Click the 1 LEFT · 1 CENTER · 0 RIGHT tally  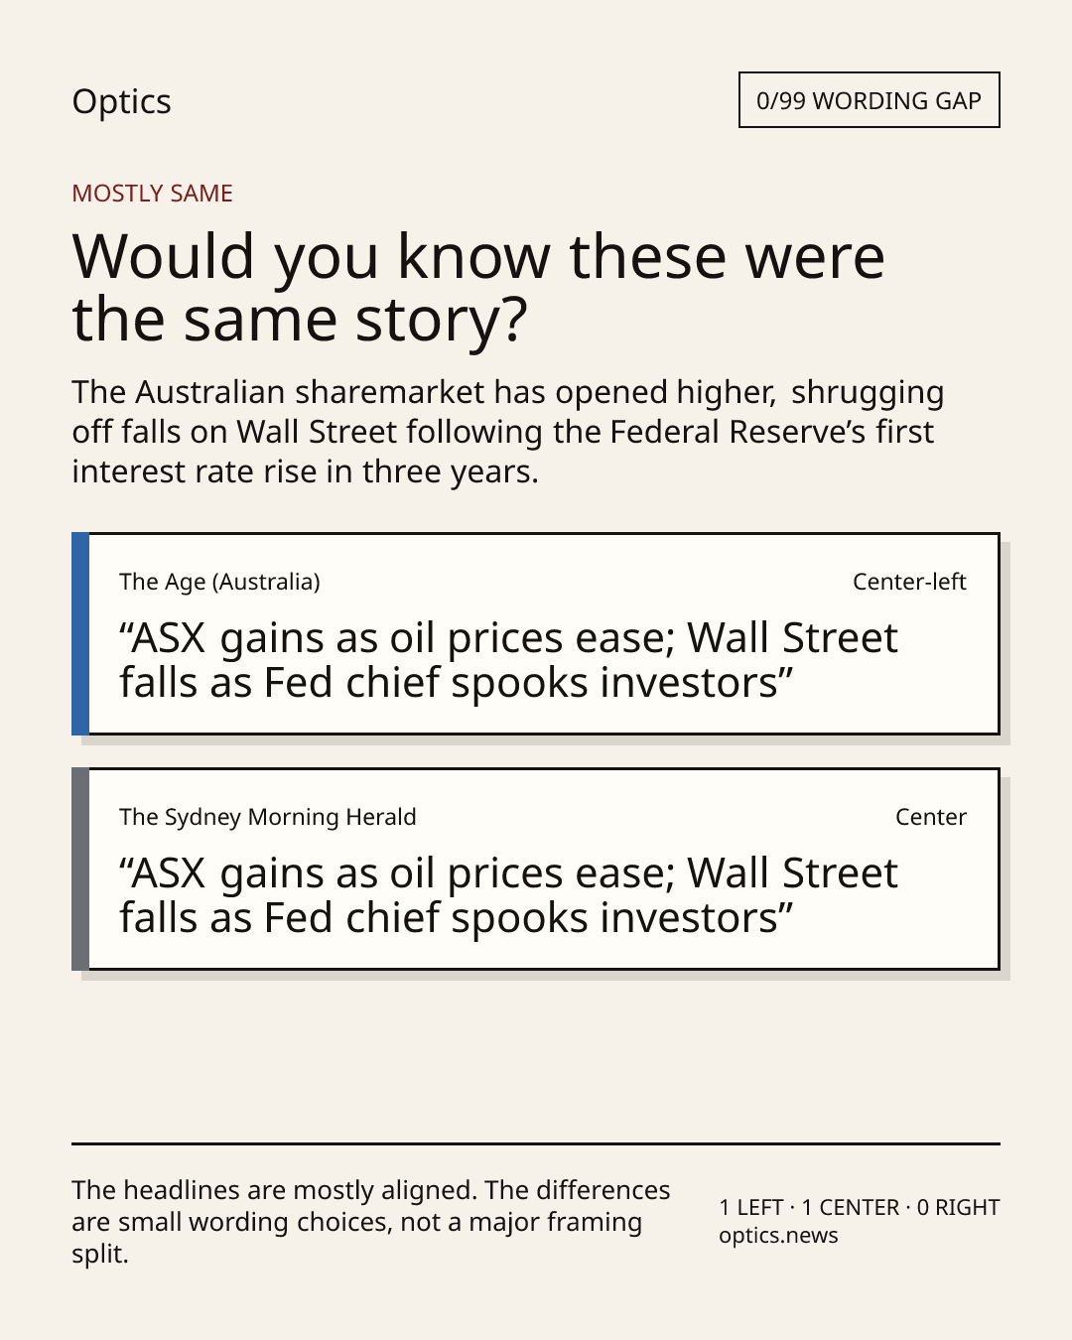click(860, 1207)
